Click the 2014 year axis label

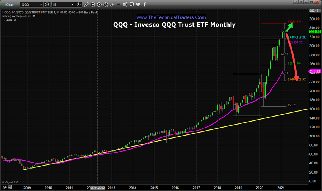point(133,188)
